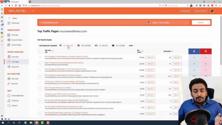
Task: Open Traffic Analyzer Keywords item
Action: [x=13, y=67]
